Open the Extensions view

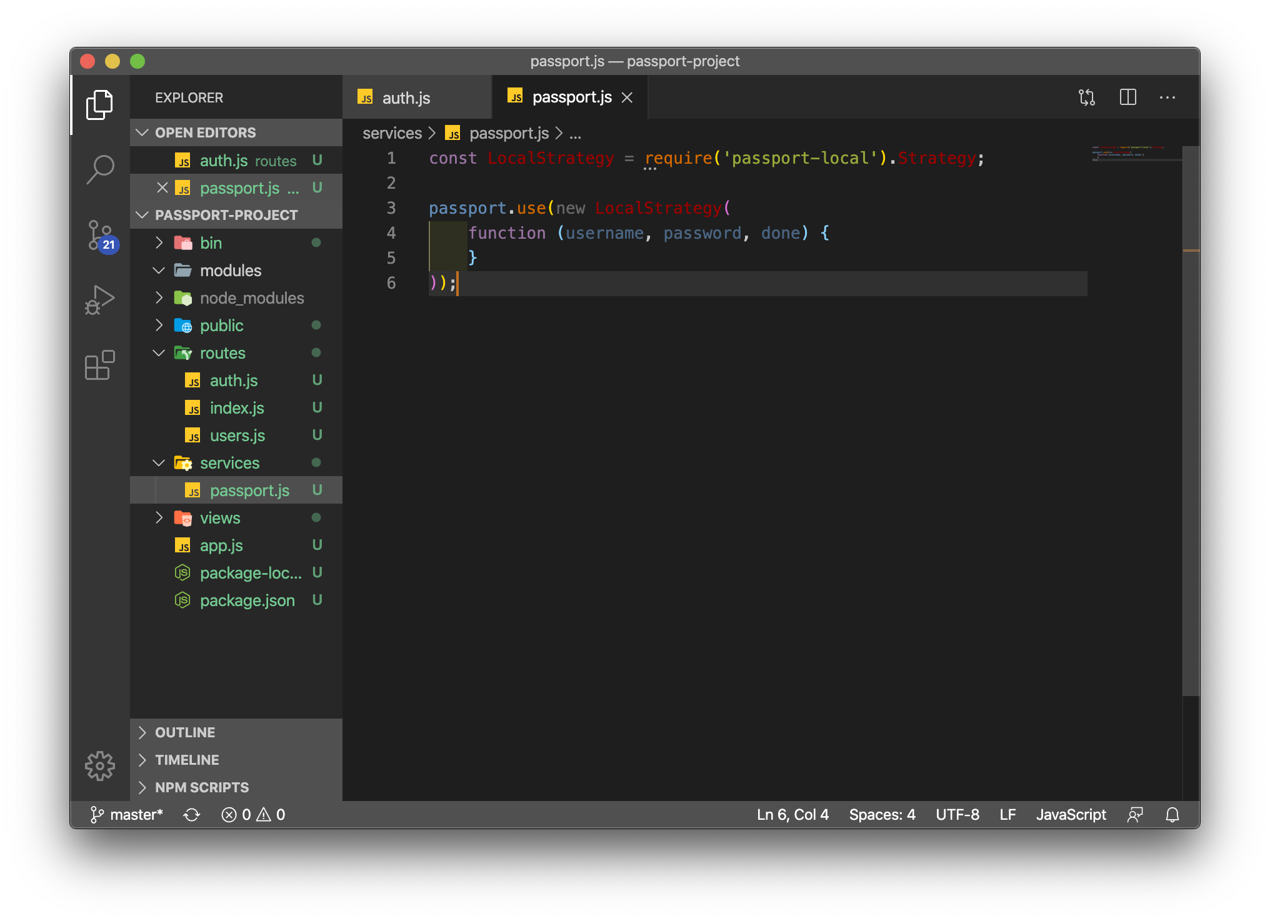tap(100, 366)
